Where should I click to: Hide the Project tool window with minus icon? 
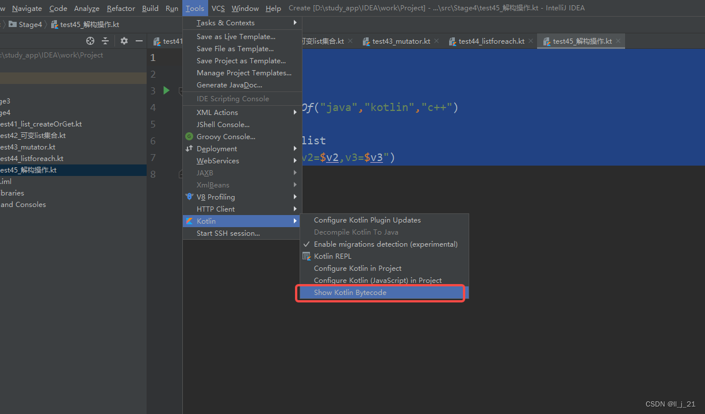point(139,41)
